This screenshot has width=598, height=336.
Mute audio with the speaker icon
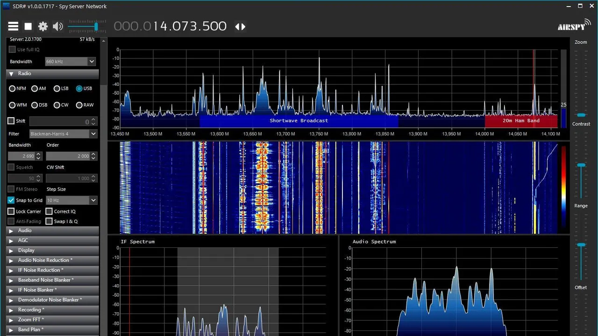point(58,27)
